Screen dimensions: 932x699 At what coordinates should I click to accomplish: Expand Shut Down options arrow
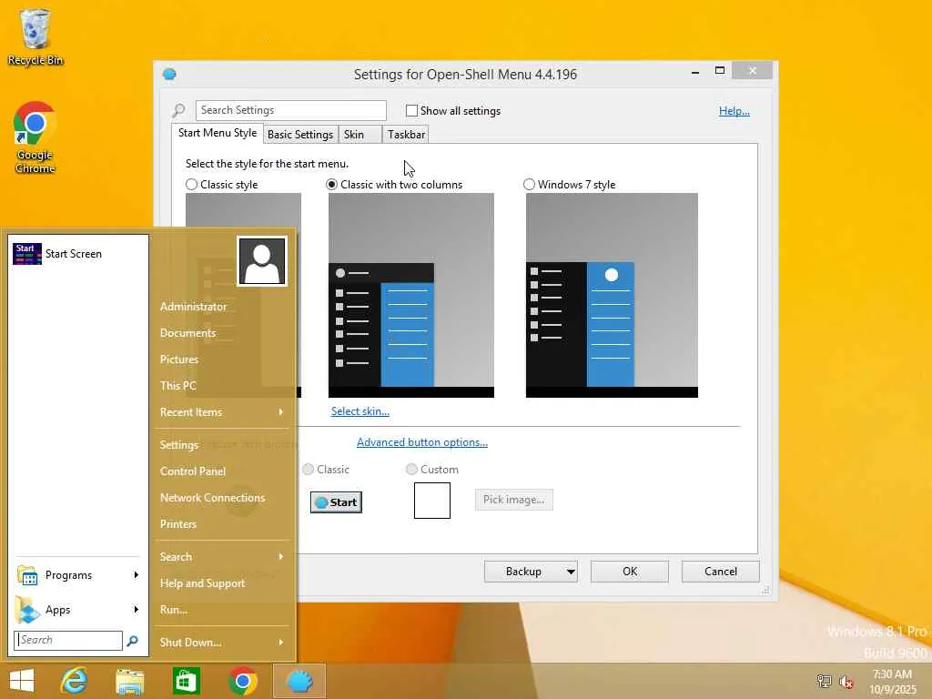point(281,643)
